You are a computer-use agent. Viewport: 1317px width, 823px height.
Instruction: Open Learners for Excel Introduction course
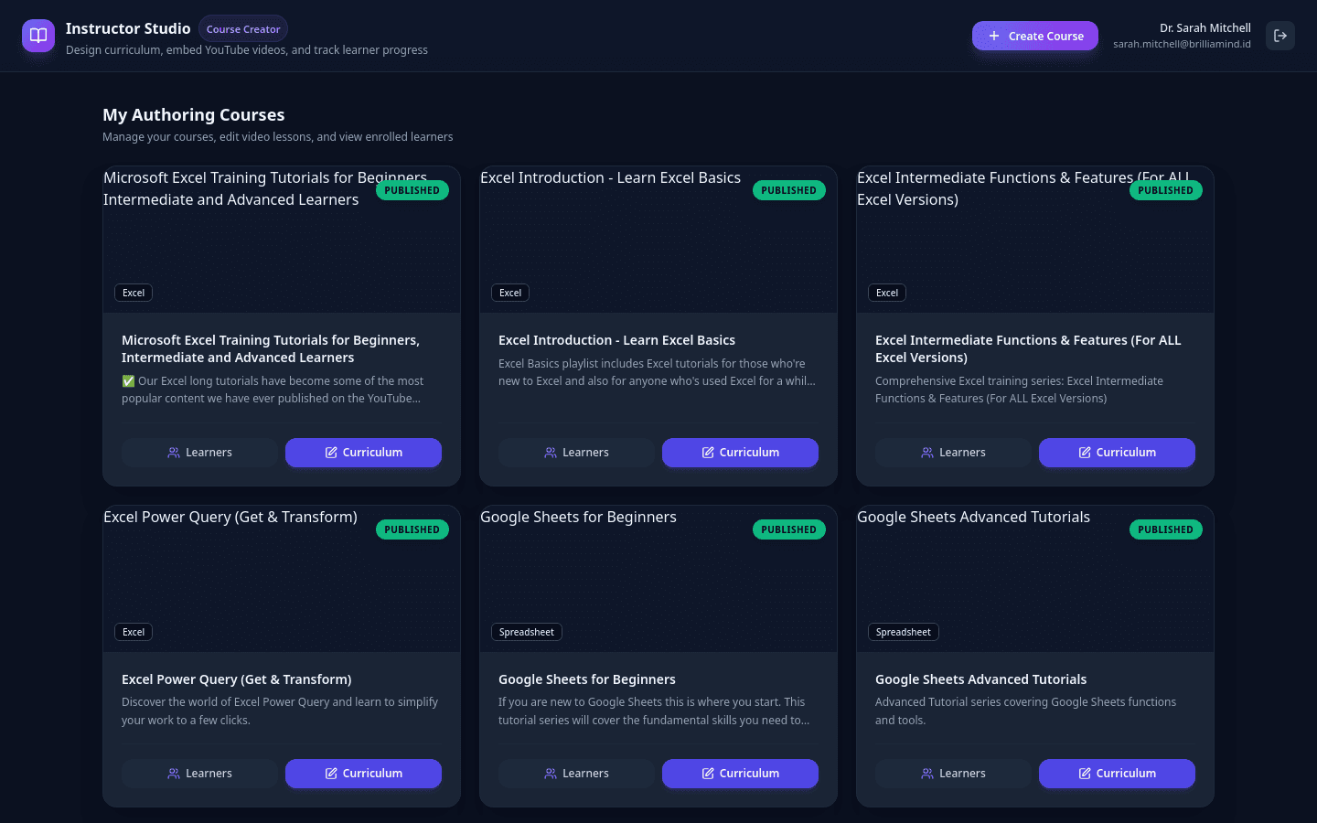point(576,453)
